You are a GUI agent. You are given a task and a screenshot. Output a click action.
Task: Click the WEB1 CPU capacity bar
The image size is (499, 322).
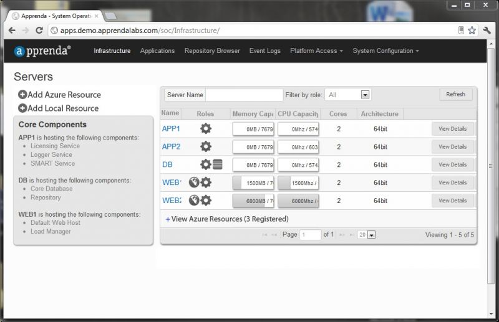(x=298, y=182)
